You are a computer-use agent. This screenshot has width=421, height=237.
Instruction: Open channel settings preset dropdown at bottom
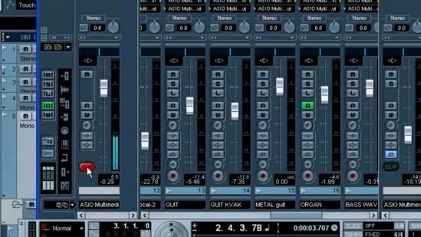(x=72, y=205)
